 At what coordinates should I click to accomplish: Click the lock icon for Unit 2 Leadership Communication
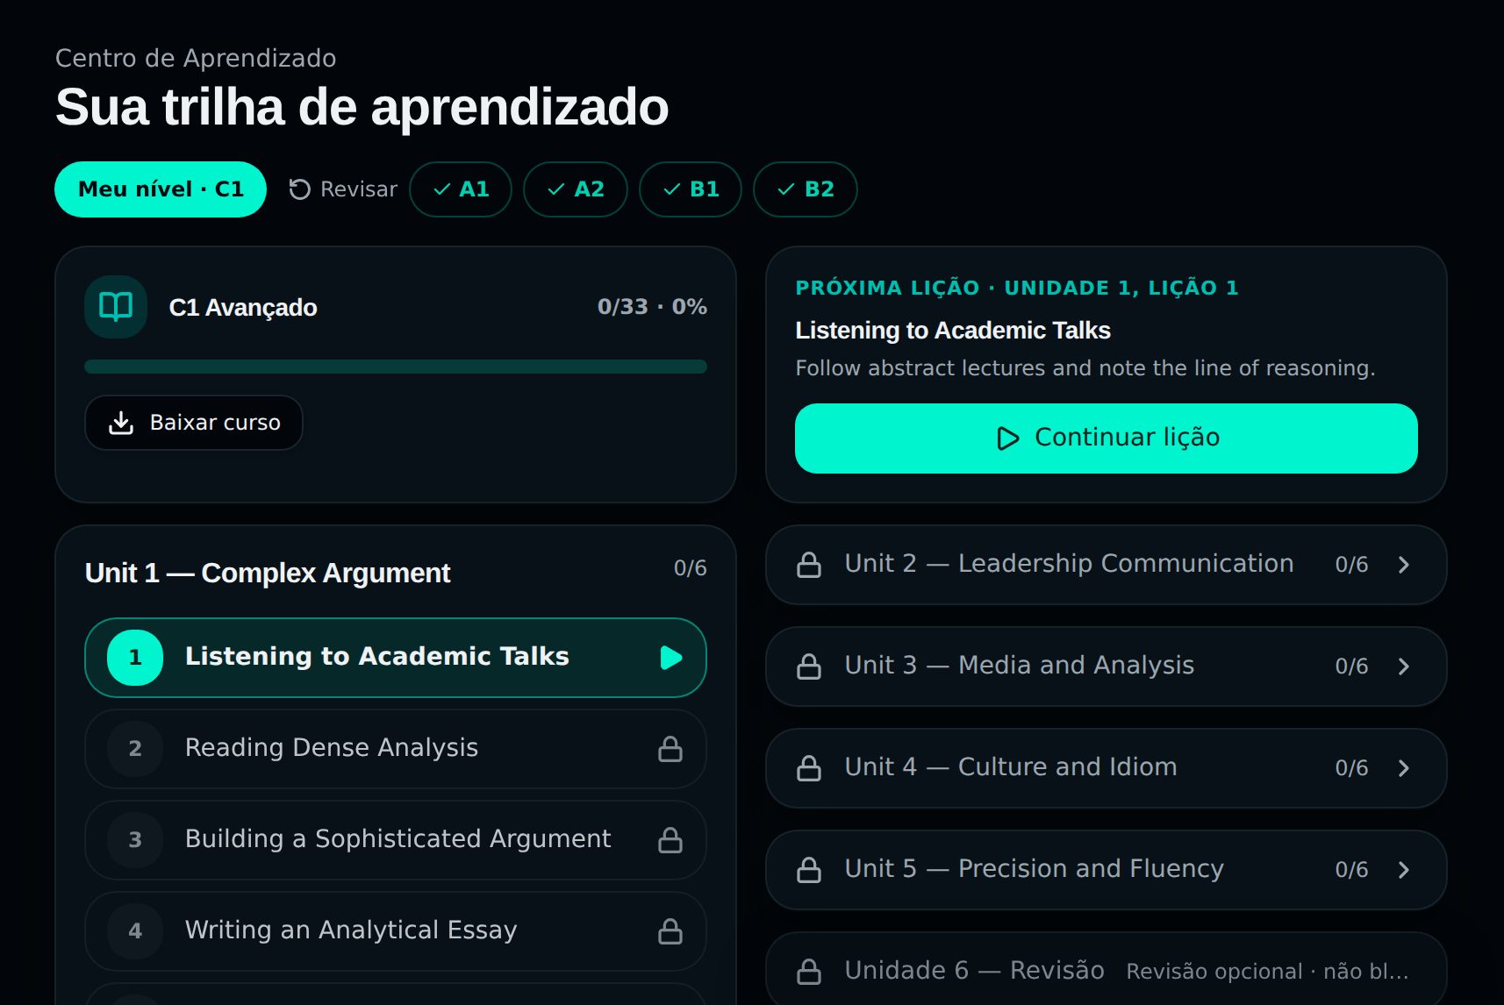point(809,565)
